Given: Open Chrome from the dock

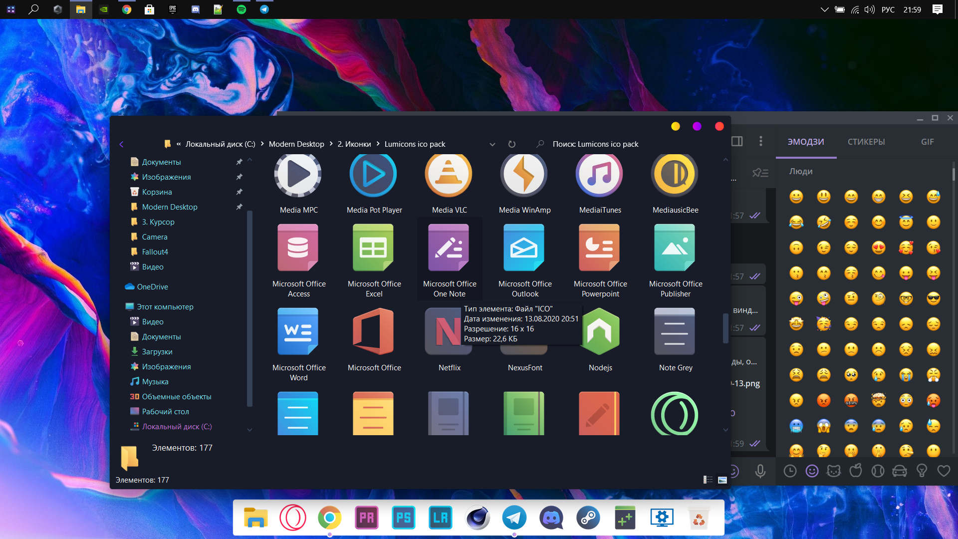Looking at the screenshot, I should pyautogui.click(x=329, y=518).
